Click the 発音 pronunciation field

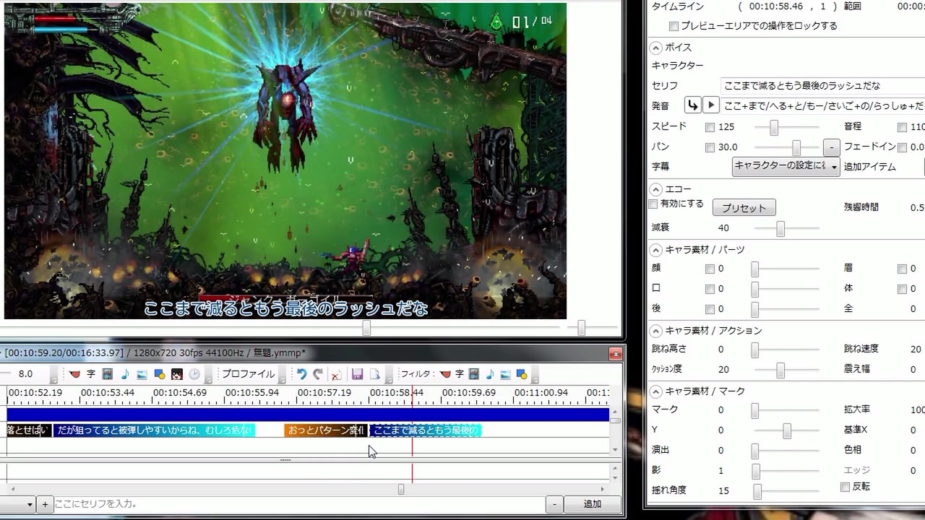823,105
